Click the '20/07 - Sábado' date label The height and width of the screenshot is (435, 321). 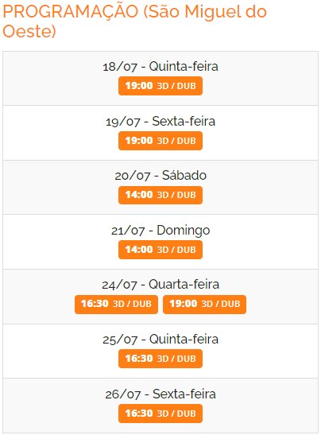click(160, 176)
